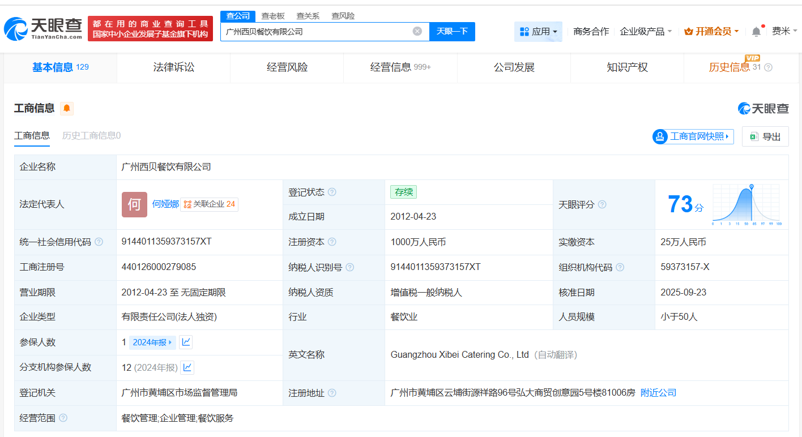The height and width of the screenshot is (437, 802).
Task: Click the help icon next to 历史信息
Action: coord(768,67)
